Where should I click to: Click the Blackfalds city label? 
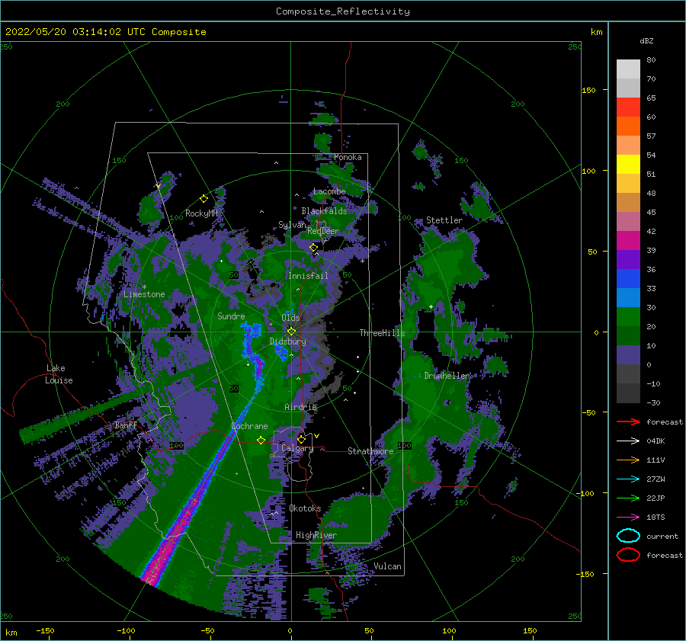(x=324, y=211)
